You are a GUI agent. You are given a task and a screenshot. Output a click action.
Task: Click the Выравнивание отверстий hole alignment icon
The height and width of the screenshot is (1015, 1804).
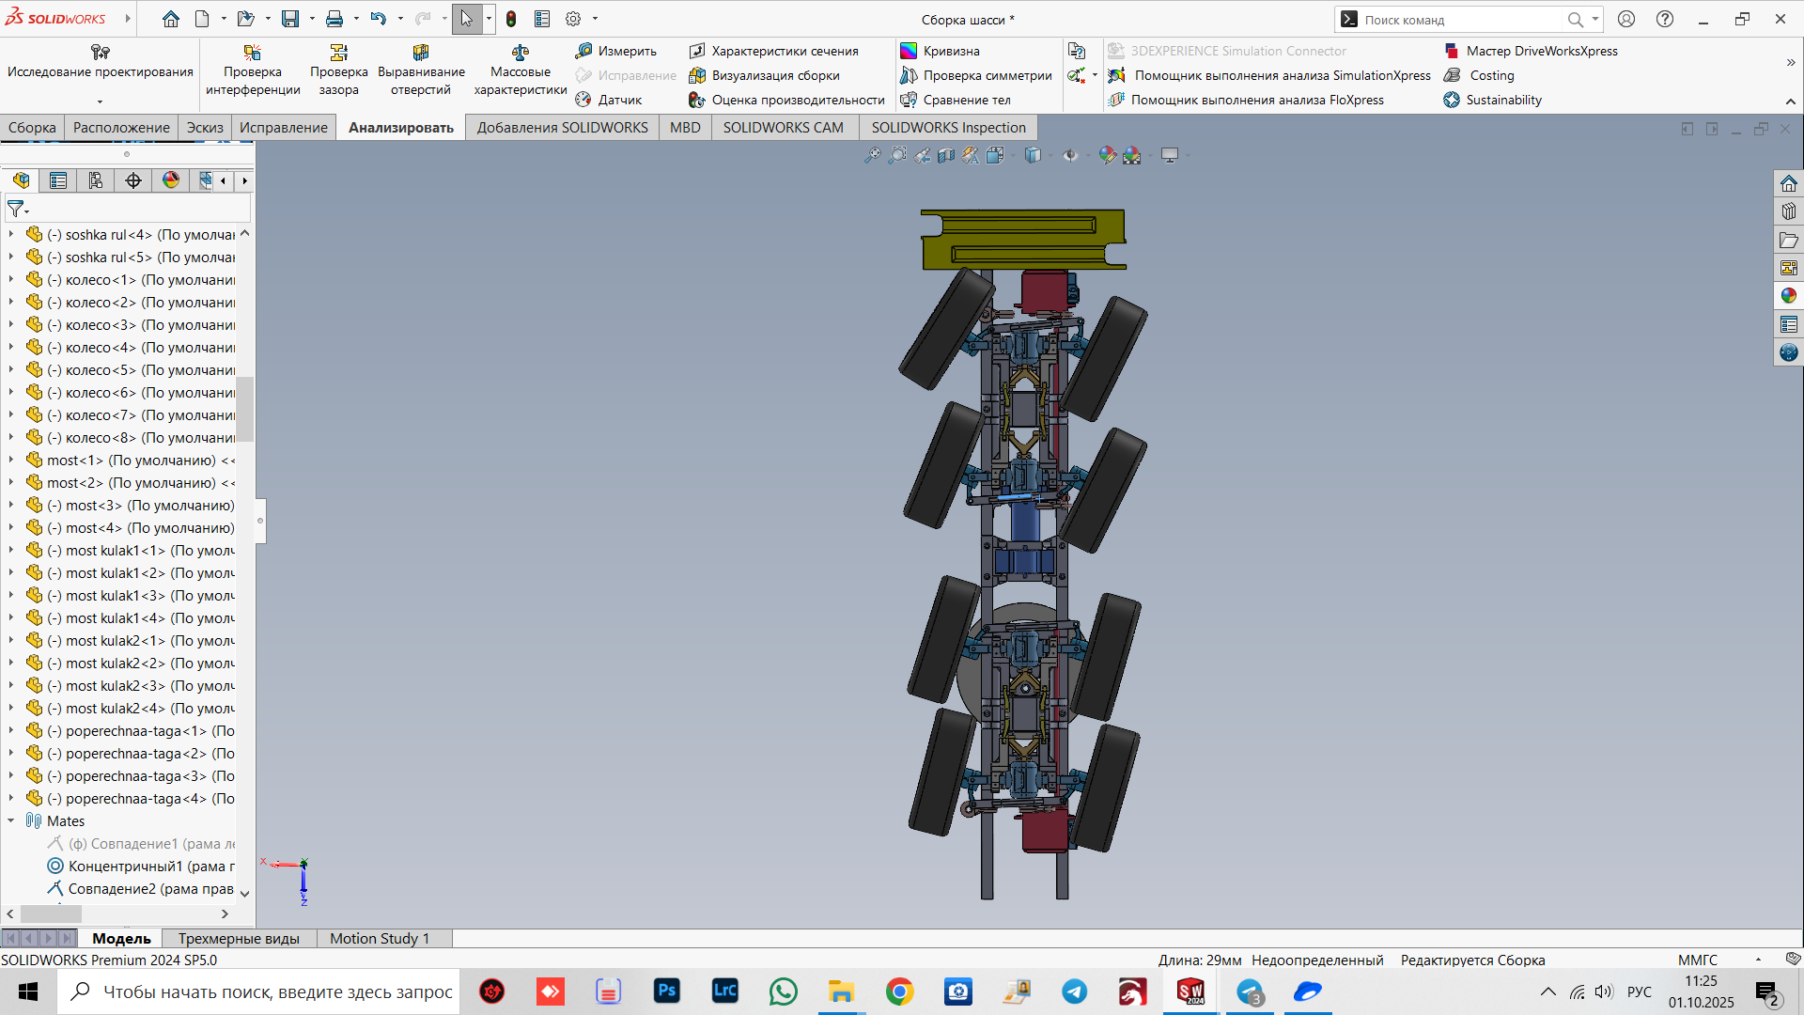coord(421,54)
